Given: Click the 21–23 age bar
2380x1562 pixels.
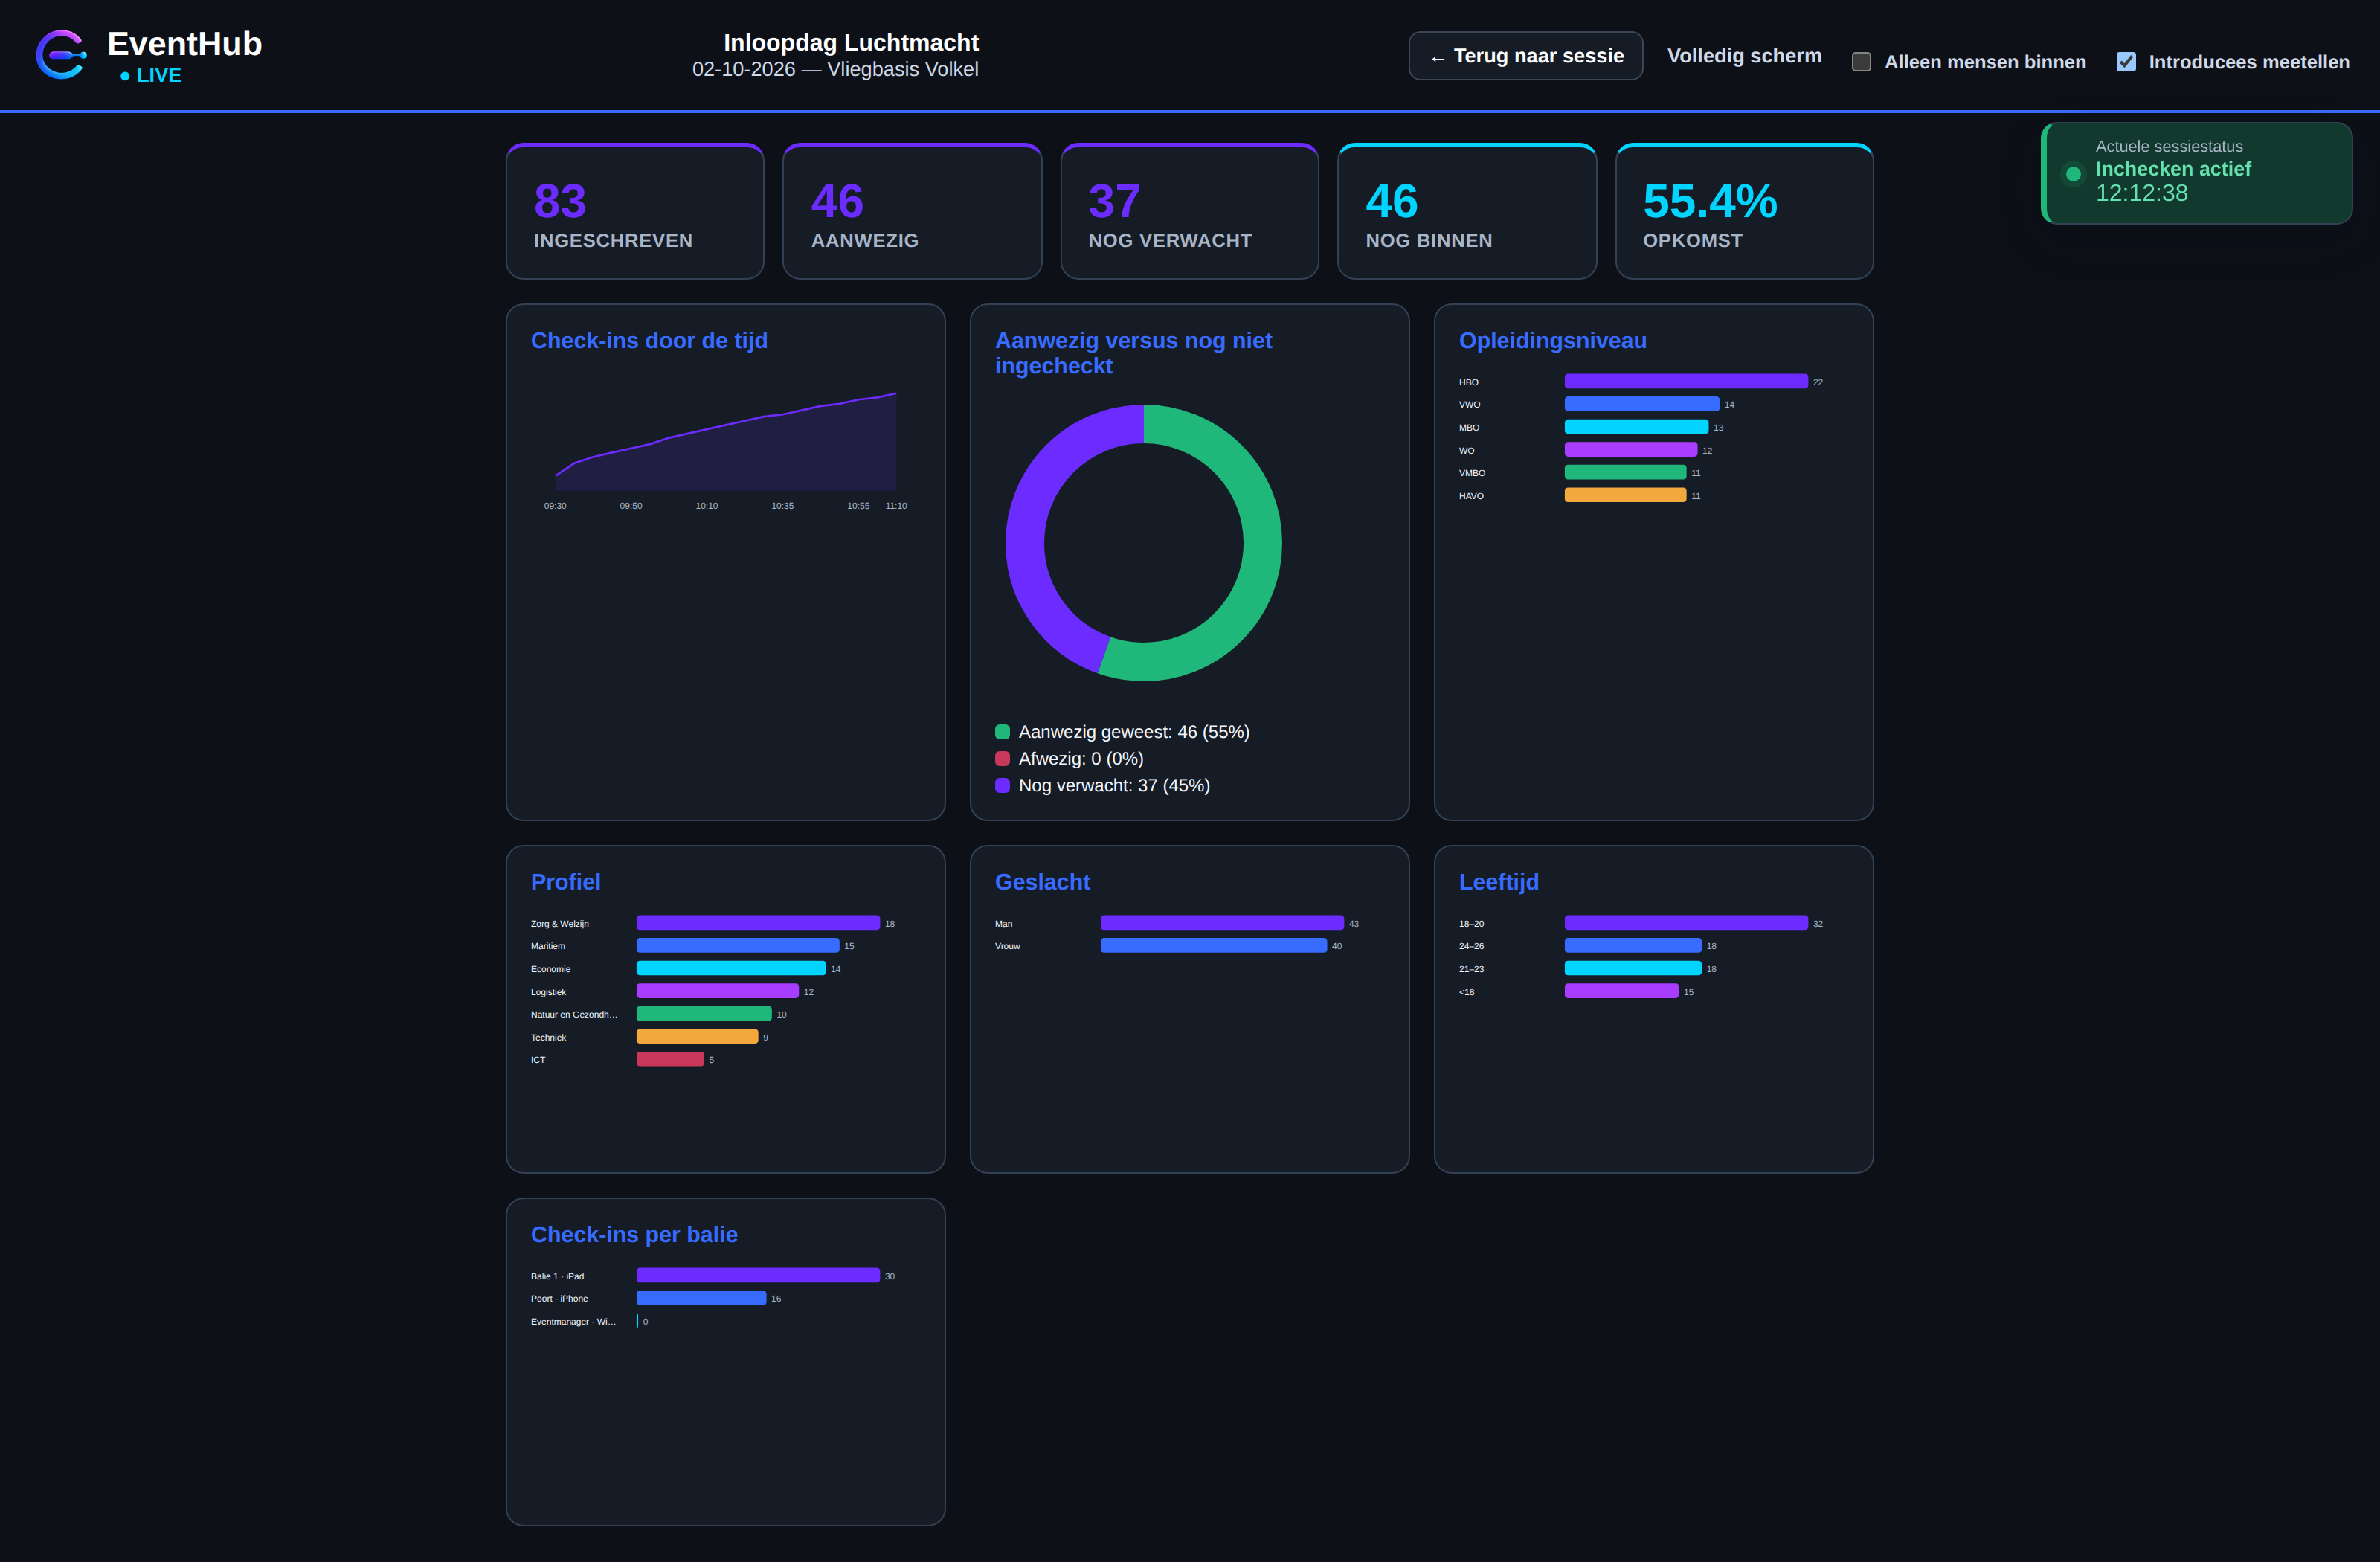Looking at the screenshot, I should [1633, 968].
